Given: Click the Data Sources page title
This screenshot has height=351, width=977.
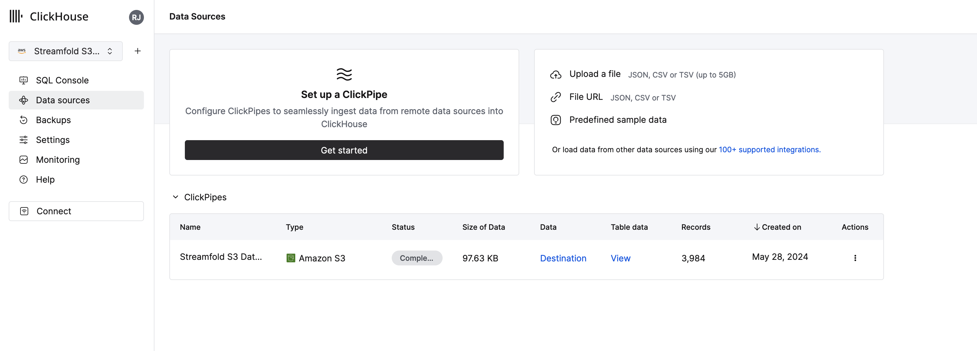Looking at the screenshot, I should (197, 17).
